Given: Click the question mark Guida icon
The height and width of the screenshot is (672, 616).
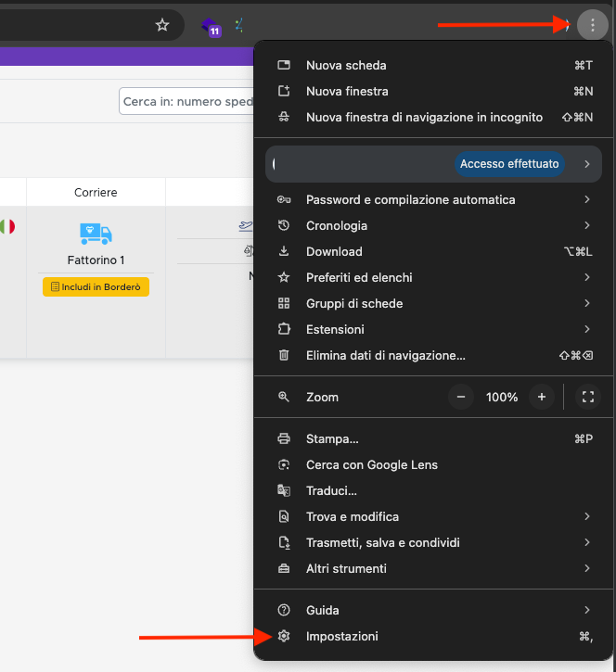Looking at the screenshot, I should pyautogui.click(x=284, y=610).
